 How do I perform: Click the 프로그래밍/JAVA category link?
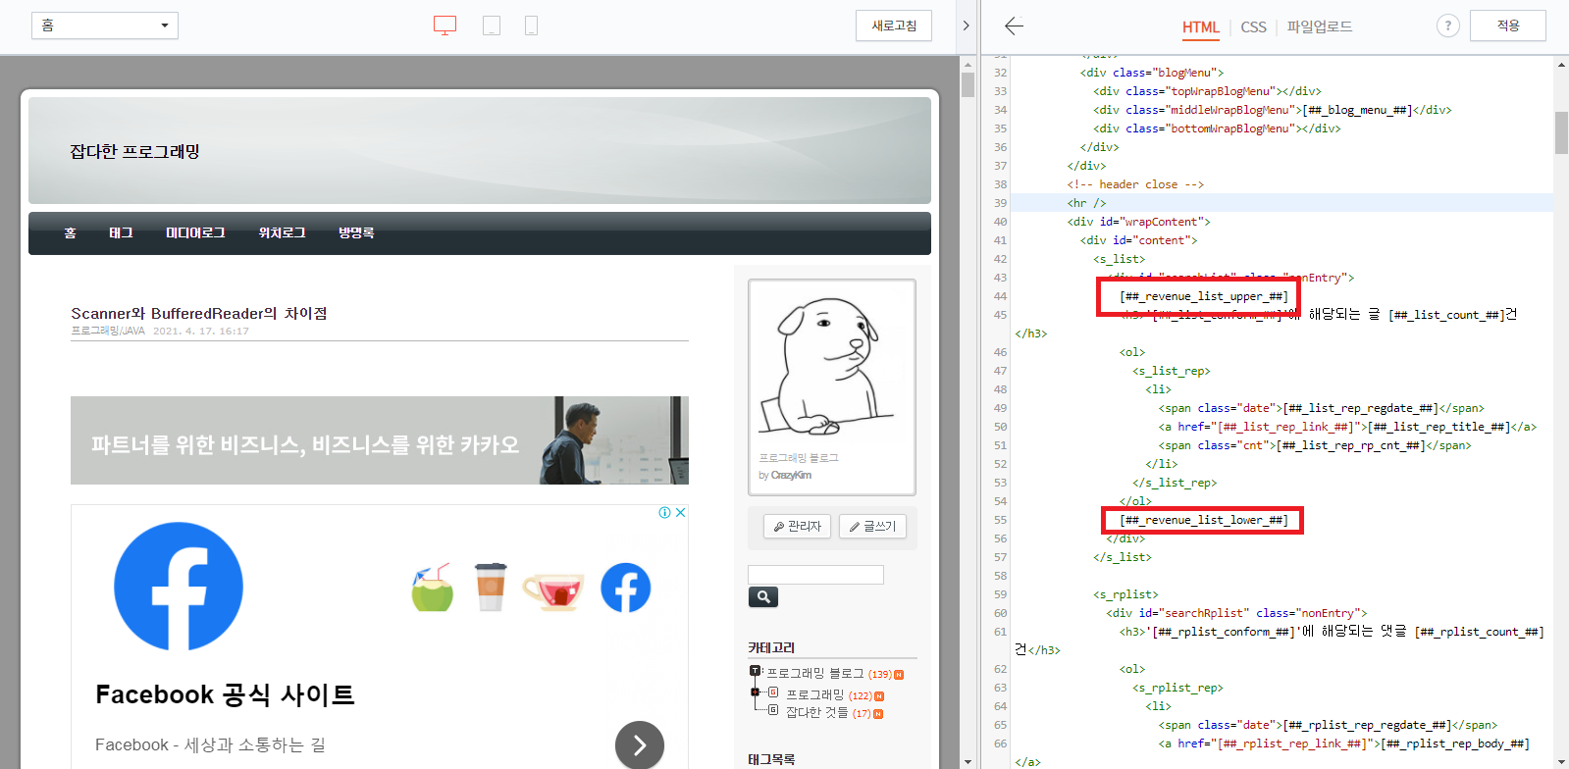pyautogui.click(x=108, y=332)
